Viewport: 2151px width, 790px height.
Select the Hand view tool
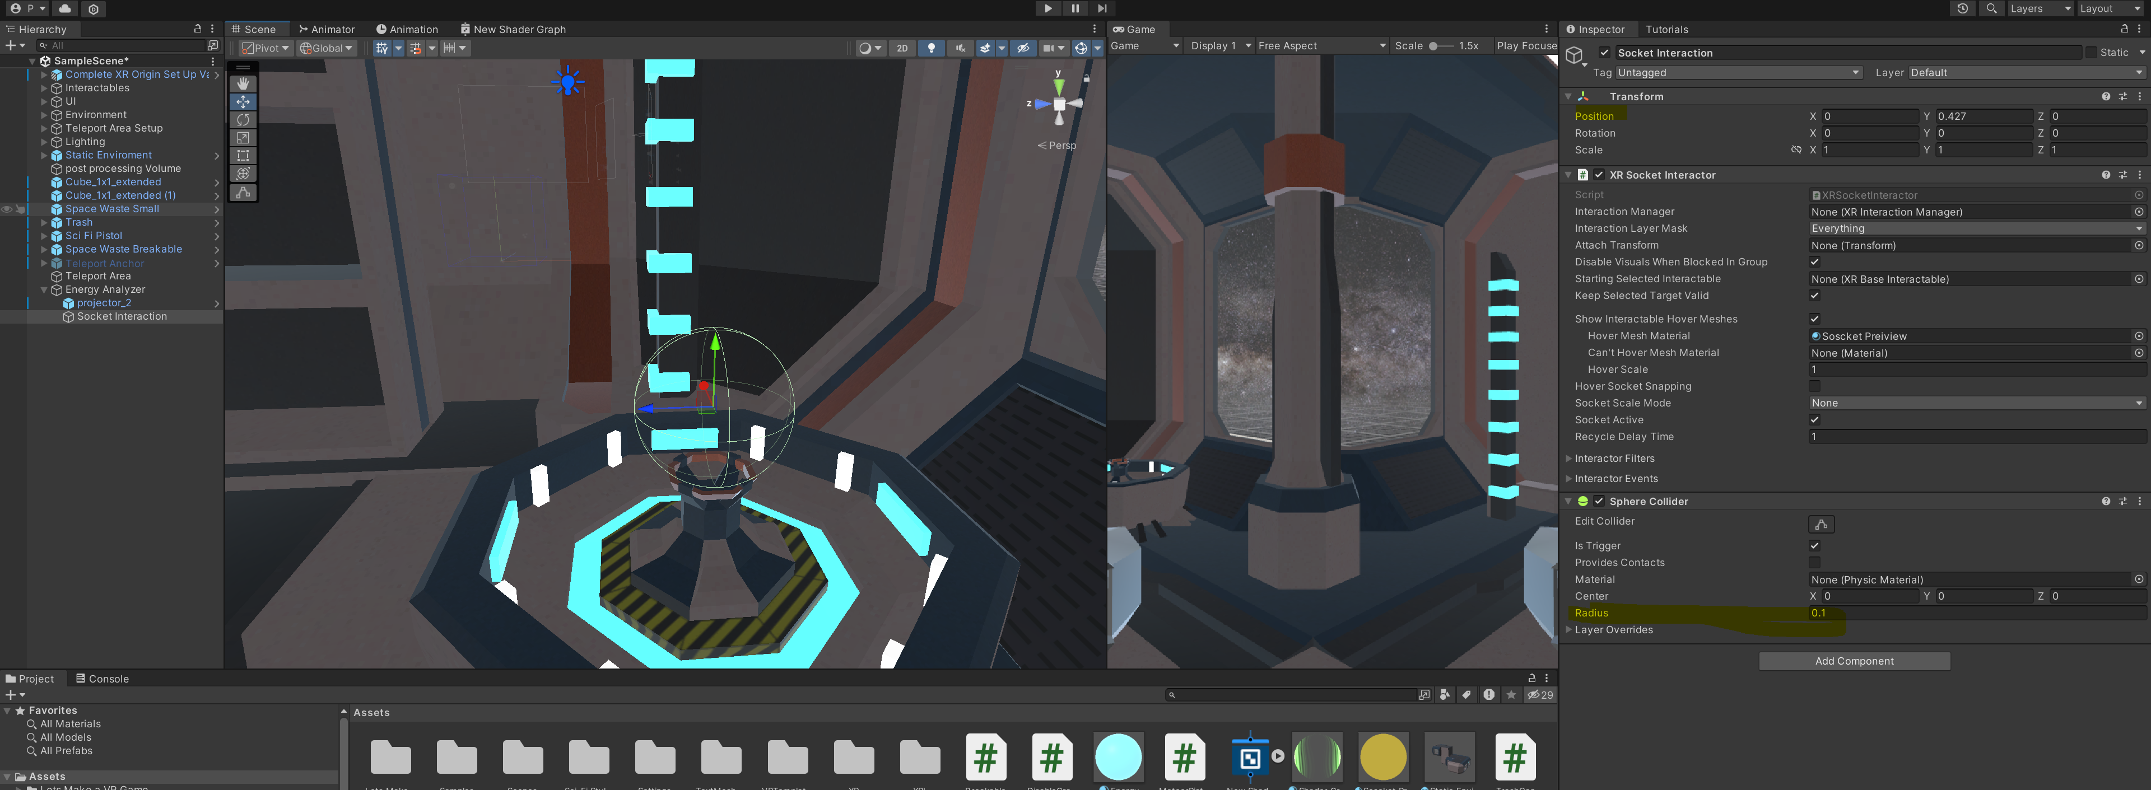point(243,83)
